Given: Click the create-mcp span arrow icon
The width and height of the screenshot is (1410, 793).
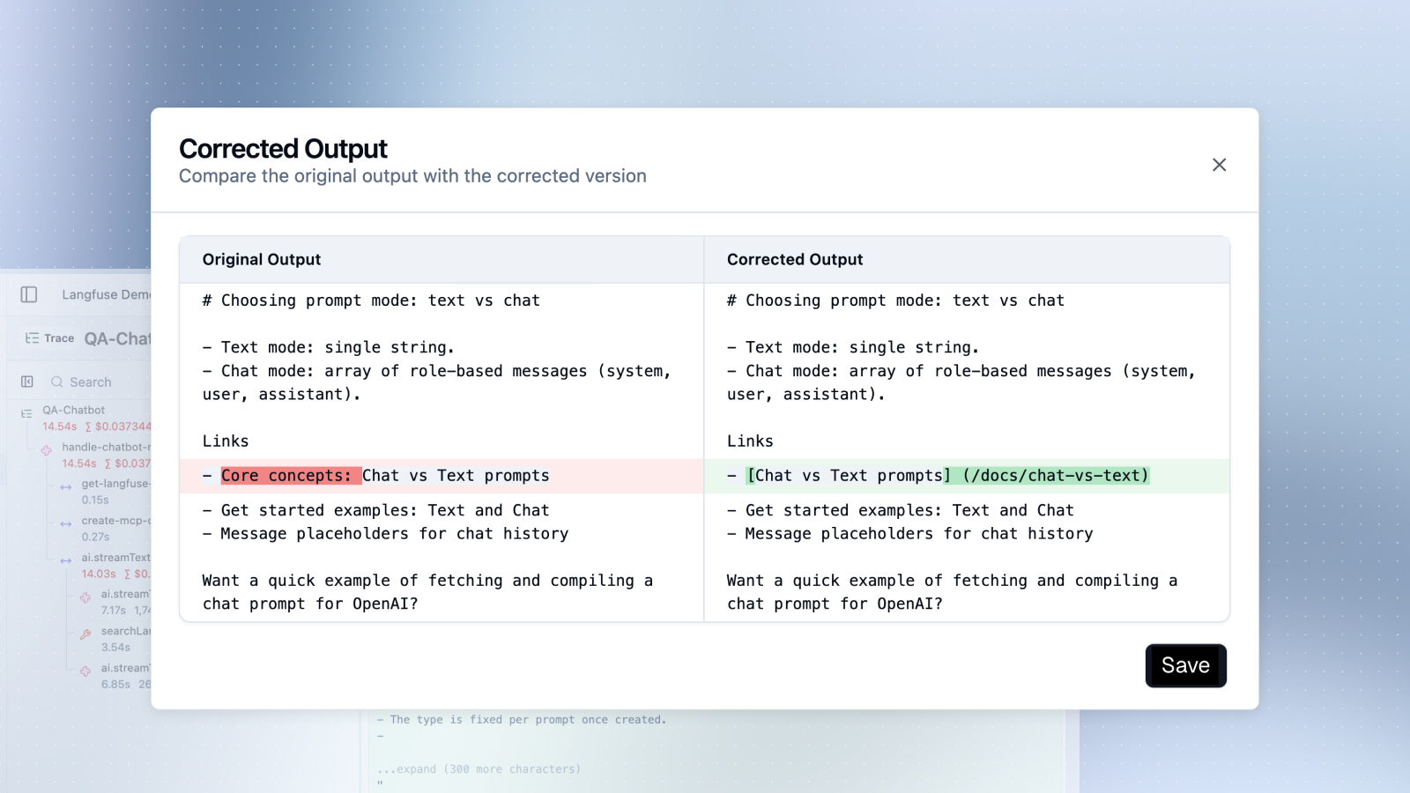Looking at the screenshot, I should tap(66, 524).
